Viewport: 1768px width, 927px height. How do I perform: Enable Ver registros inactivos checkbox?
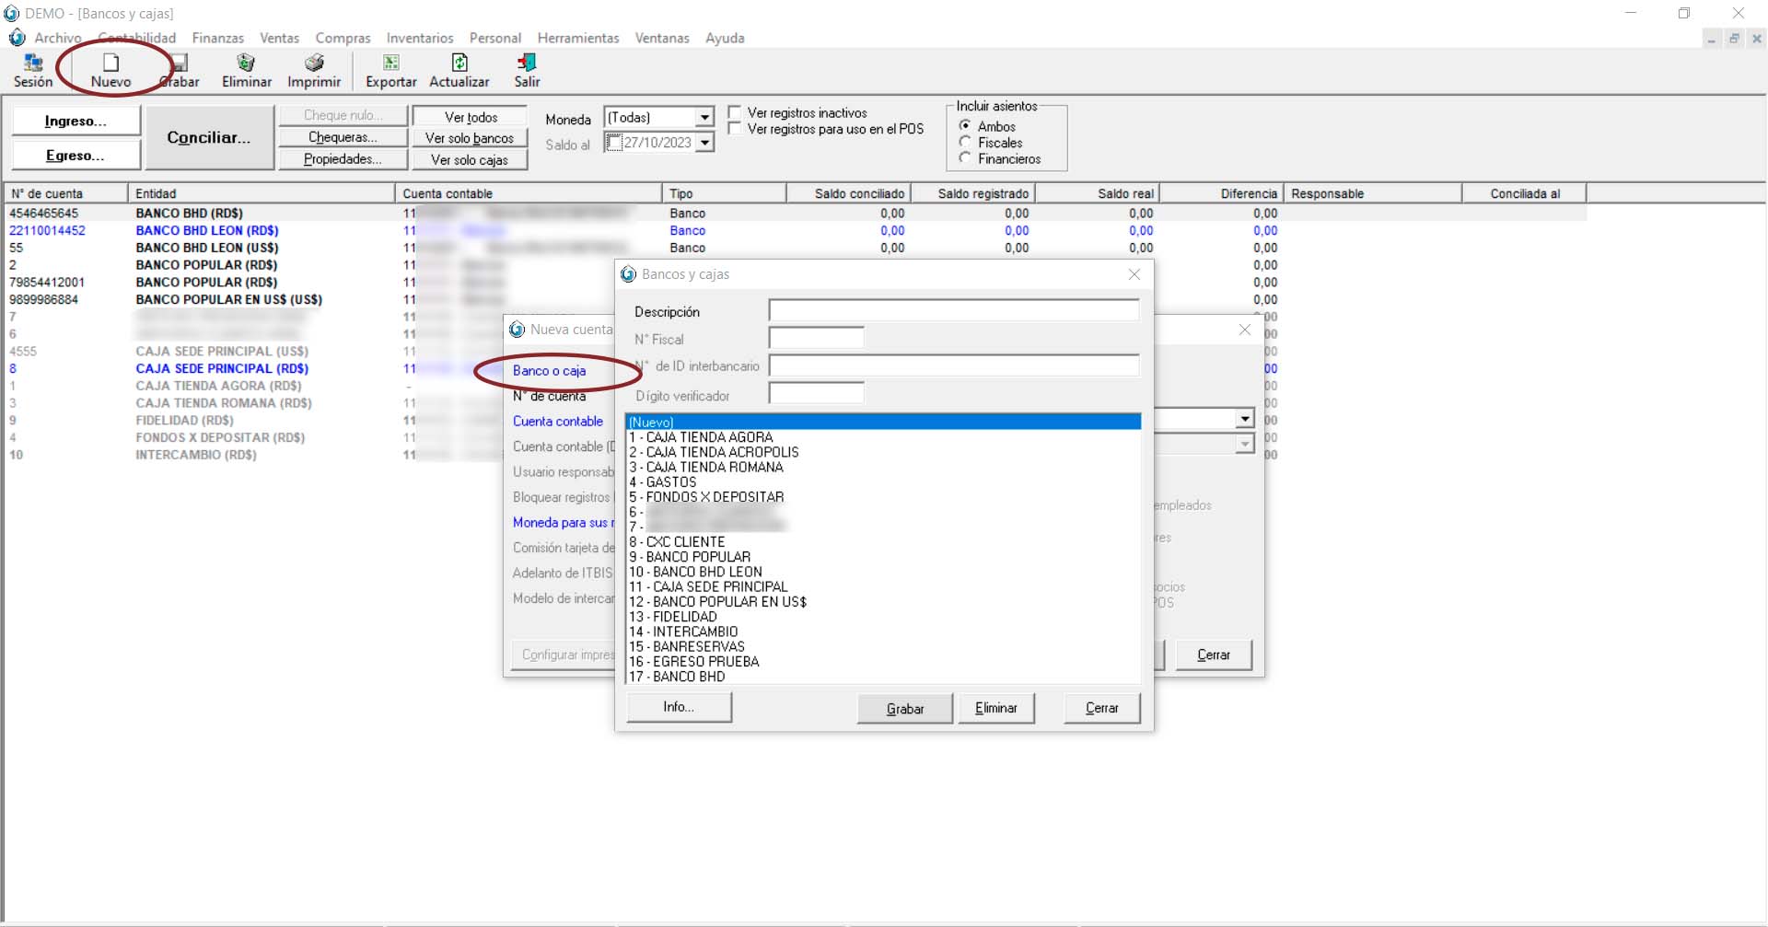point(735,112)
